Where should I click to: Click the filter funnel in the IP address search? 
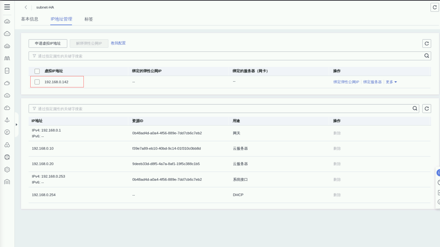click(x=34, y=109)
